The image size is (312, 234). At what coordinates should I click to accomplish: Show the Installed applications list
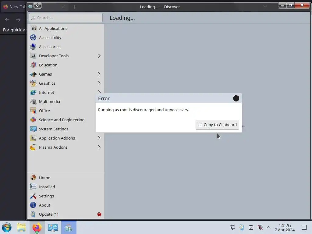66,187
